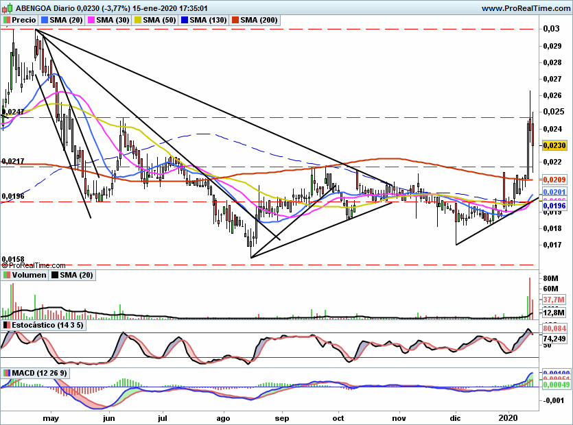Click the 80M volume axis label
The image size is (573, 425).
point(551,278)
